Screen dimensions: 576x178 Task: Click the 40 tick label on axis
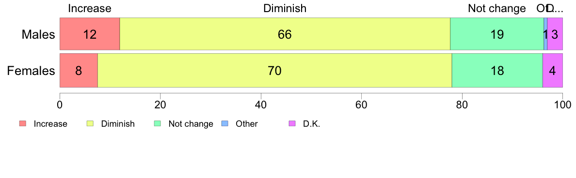[x=261, y=104]
